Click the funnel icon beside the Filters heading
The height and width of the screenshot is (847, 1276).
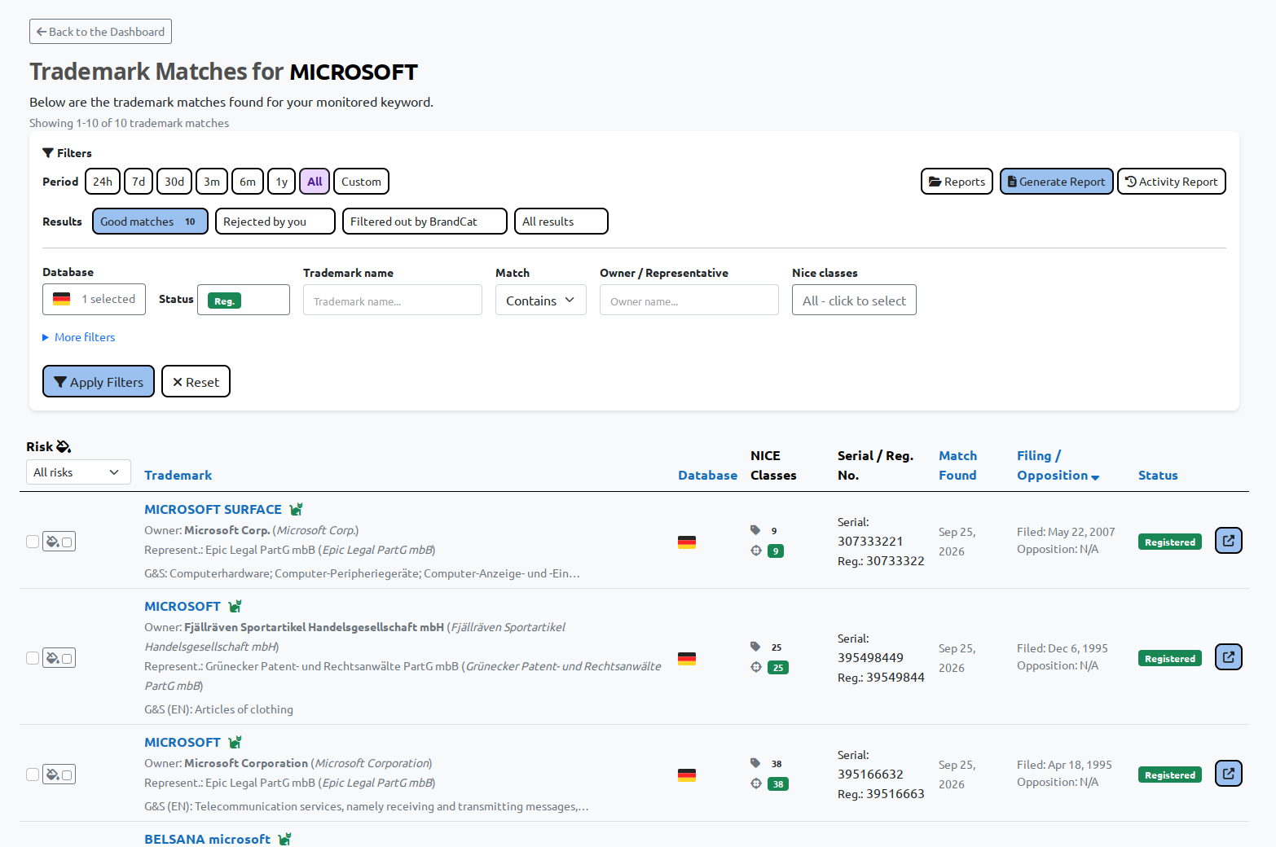coord(48,153)
